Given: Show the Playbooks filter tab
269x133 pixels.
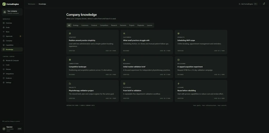Looking at the screenshot, I should pos(140,25).
